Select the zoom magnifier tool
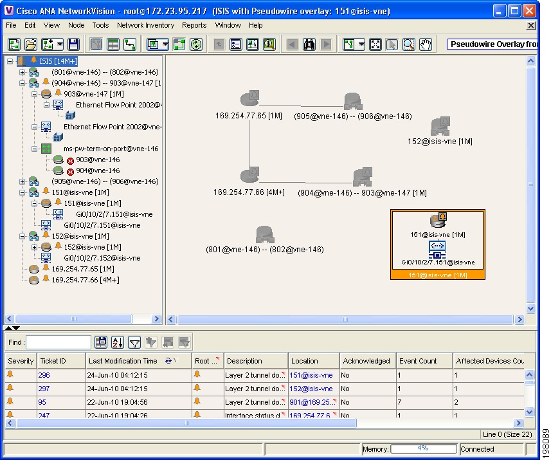 tap(409, 44)
